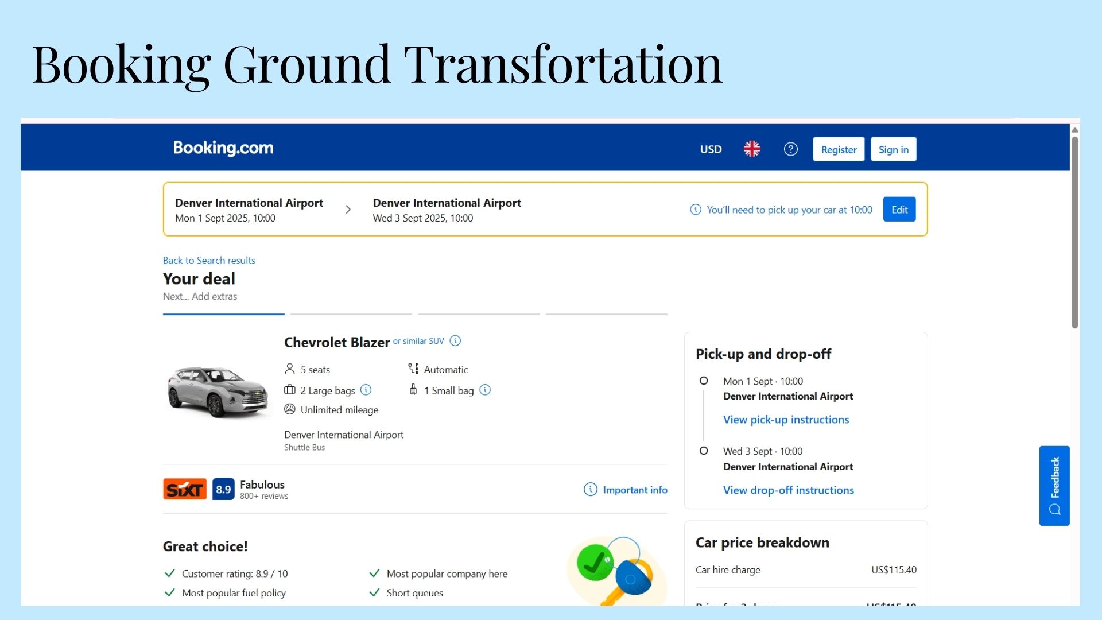
Task: Click 'Short queues' text
Action: (x=415, y=593)
